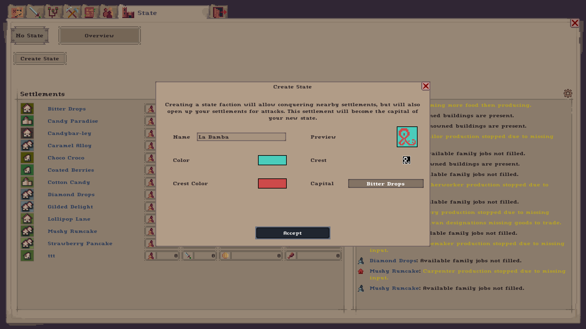Click the population icon in ttt row
Screen dimensions: 586x329
point(151,256)
